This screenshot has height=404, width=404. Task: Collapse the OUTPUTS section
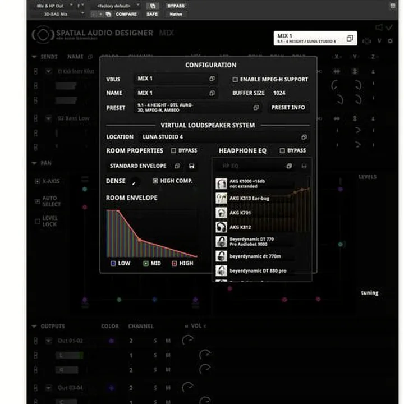[x=34, y=326]
